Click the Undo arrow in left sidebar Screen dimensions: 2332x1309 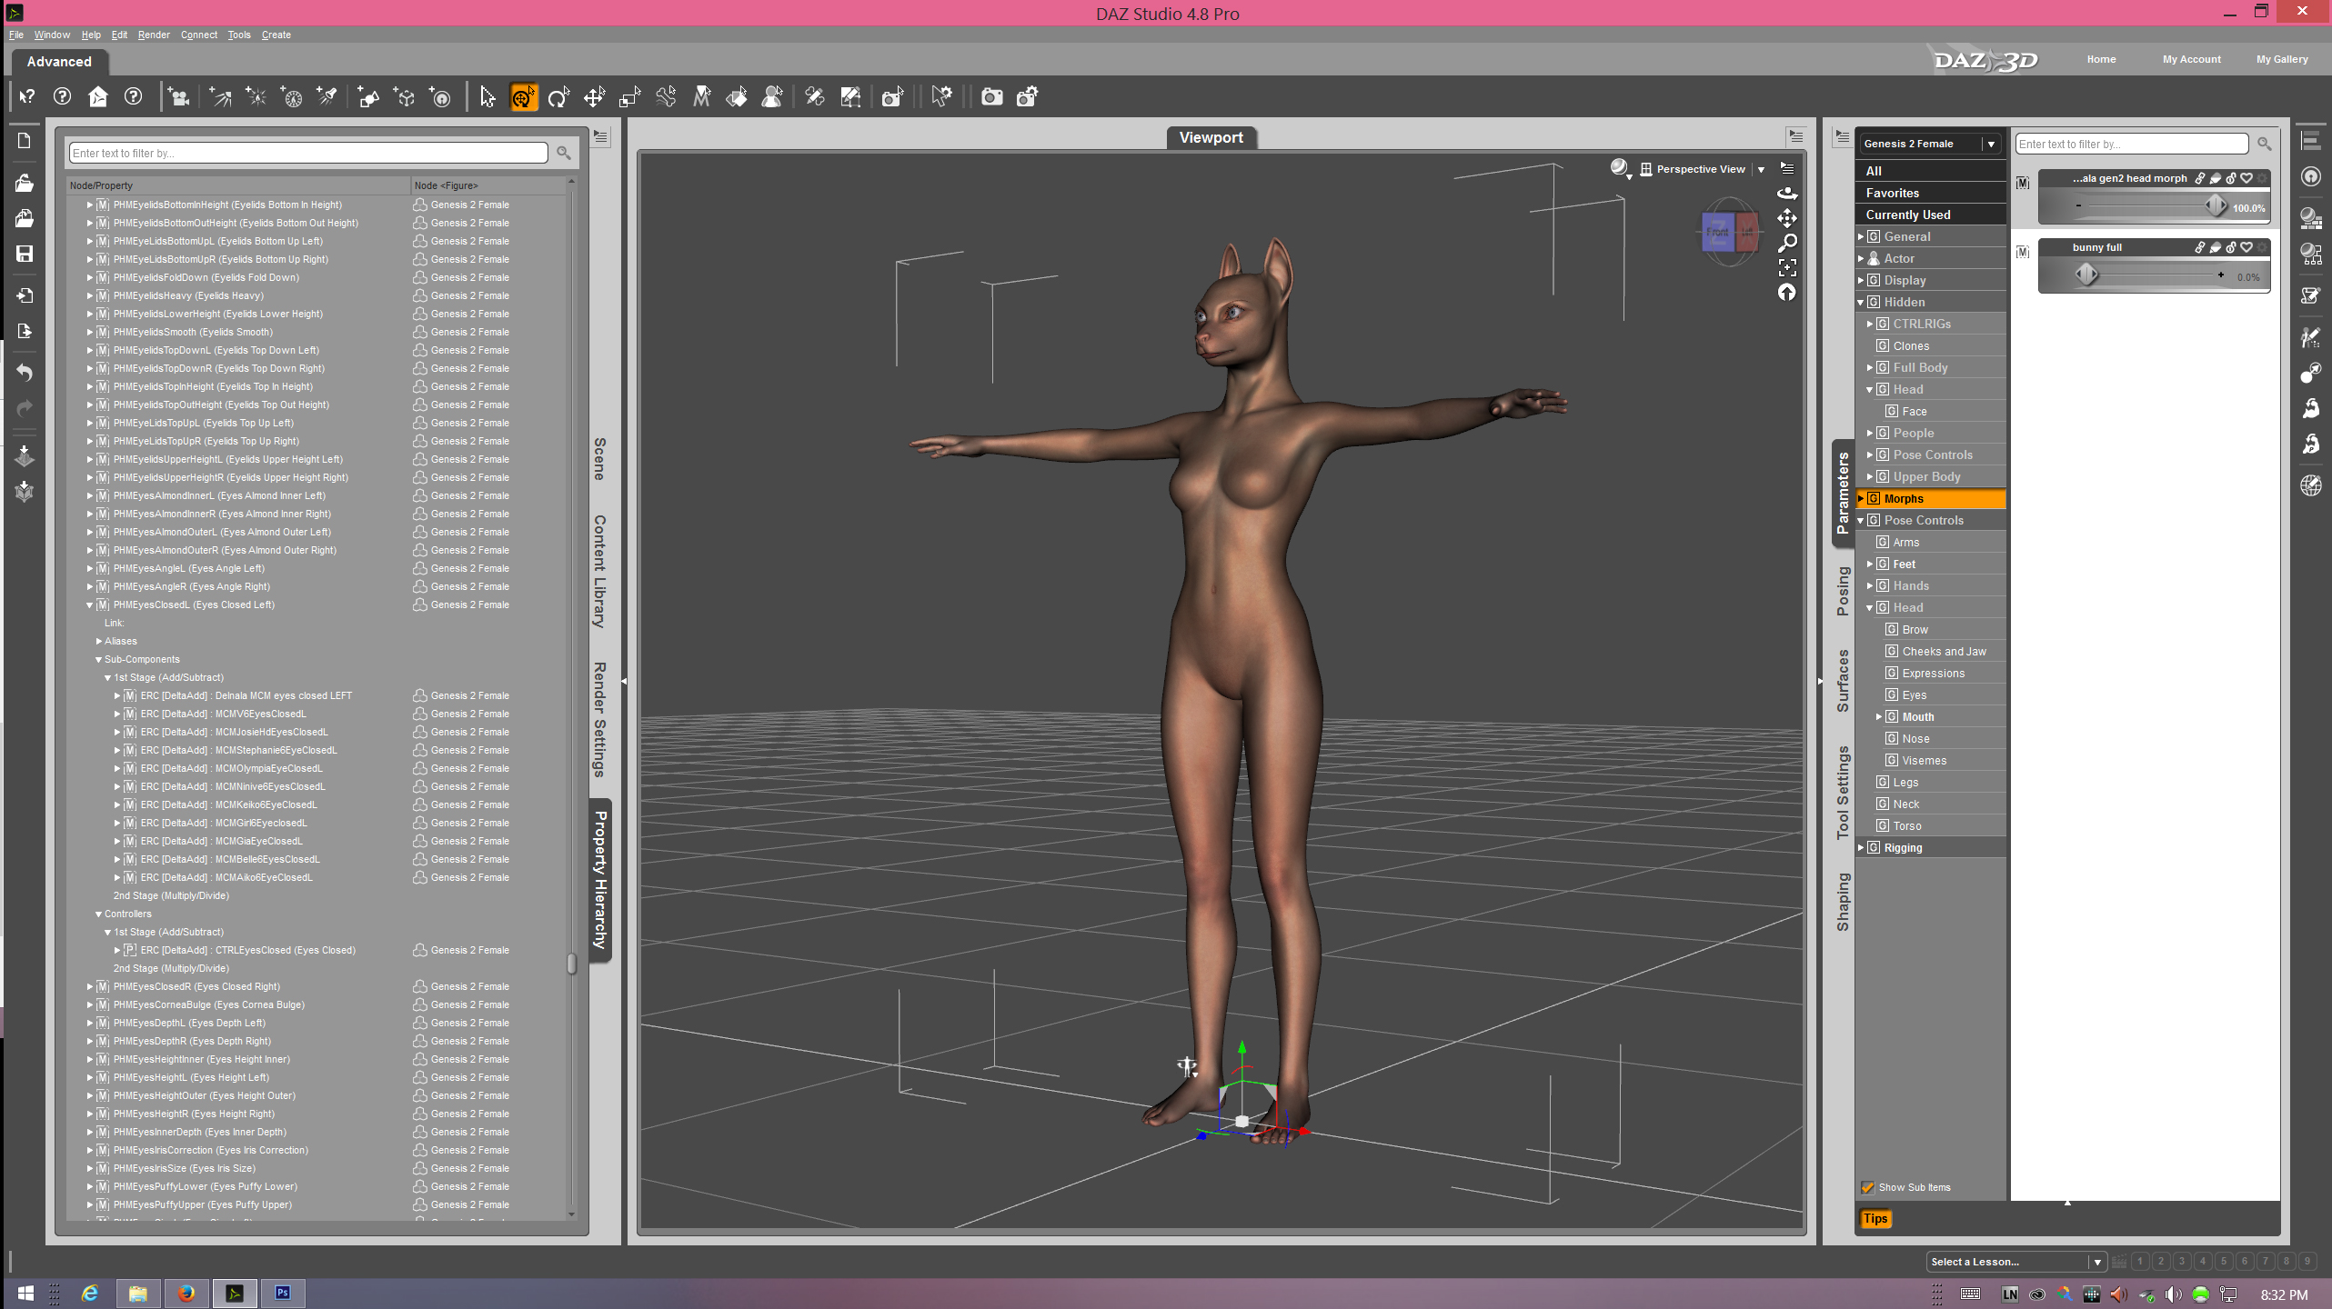[x=25, y=373]
